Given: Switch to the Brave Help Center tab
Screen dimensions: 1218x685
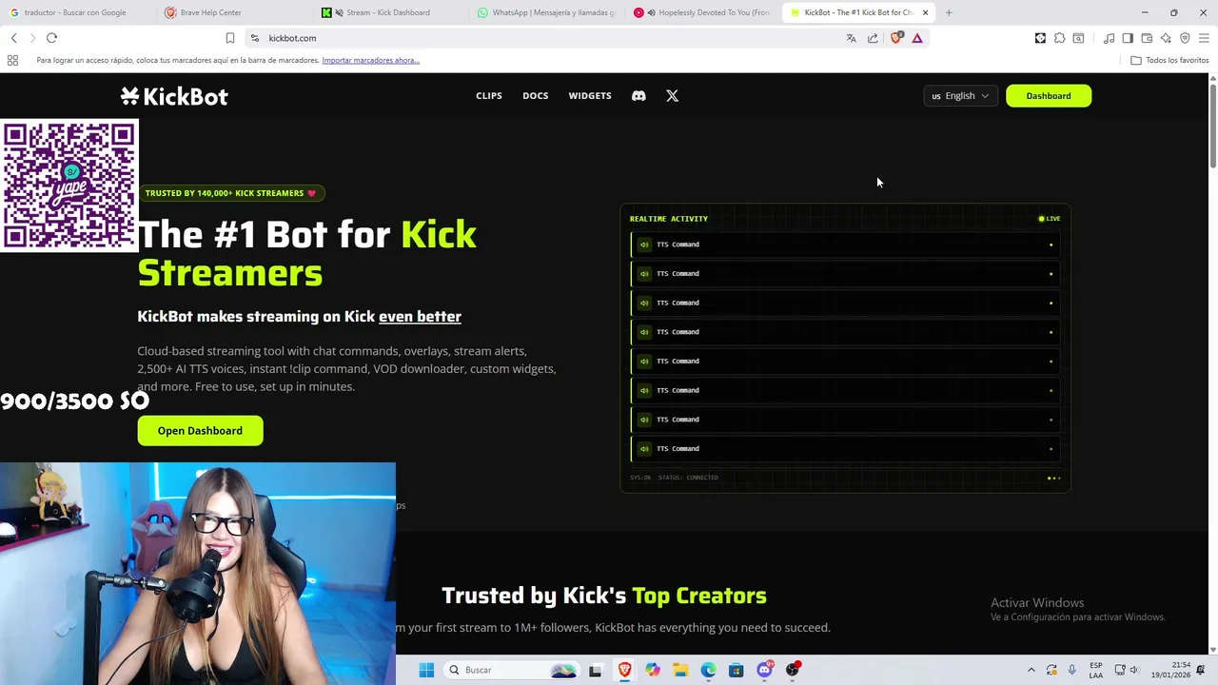Looking at the screenshot, I should (232, 12).
